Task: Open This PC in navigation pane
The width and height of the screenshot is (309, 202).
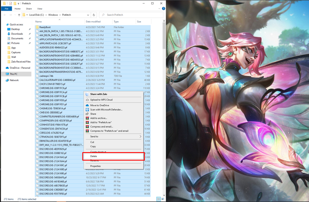Action: (14, 74)
